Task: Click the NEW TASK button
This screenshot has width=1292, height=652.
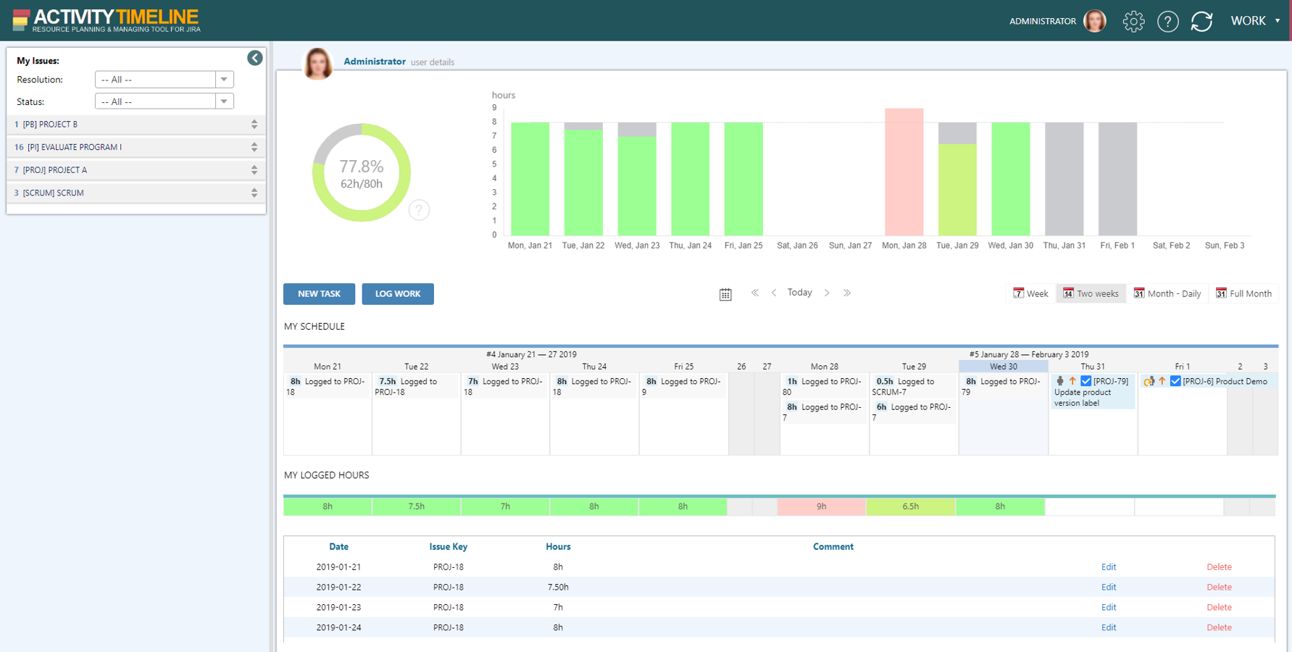Action: [319, 294]
